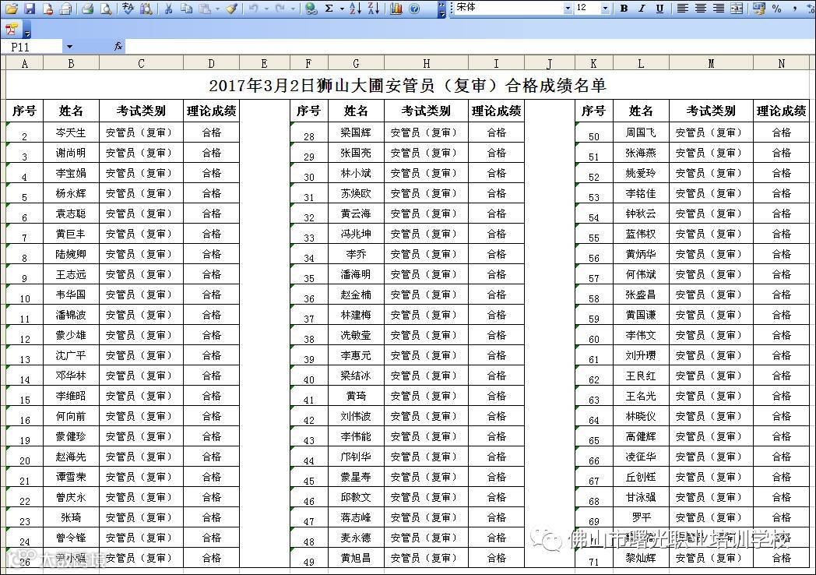Open the Redo history dropdown arrow
The image size is (816, 575).
[x=293, y=9]
